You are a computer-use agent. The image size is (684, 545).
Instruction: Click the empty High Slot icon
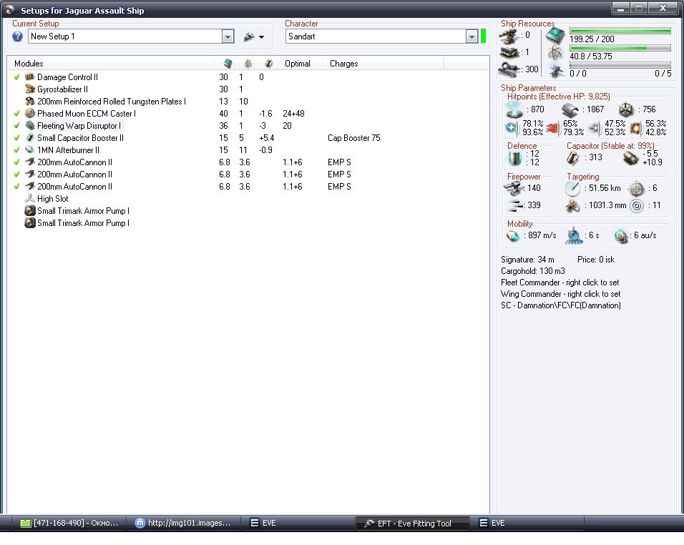tap(29, 199)
